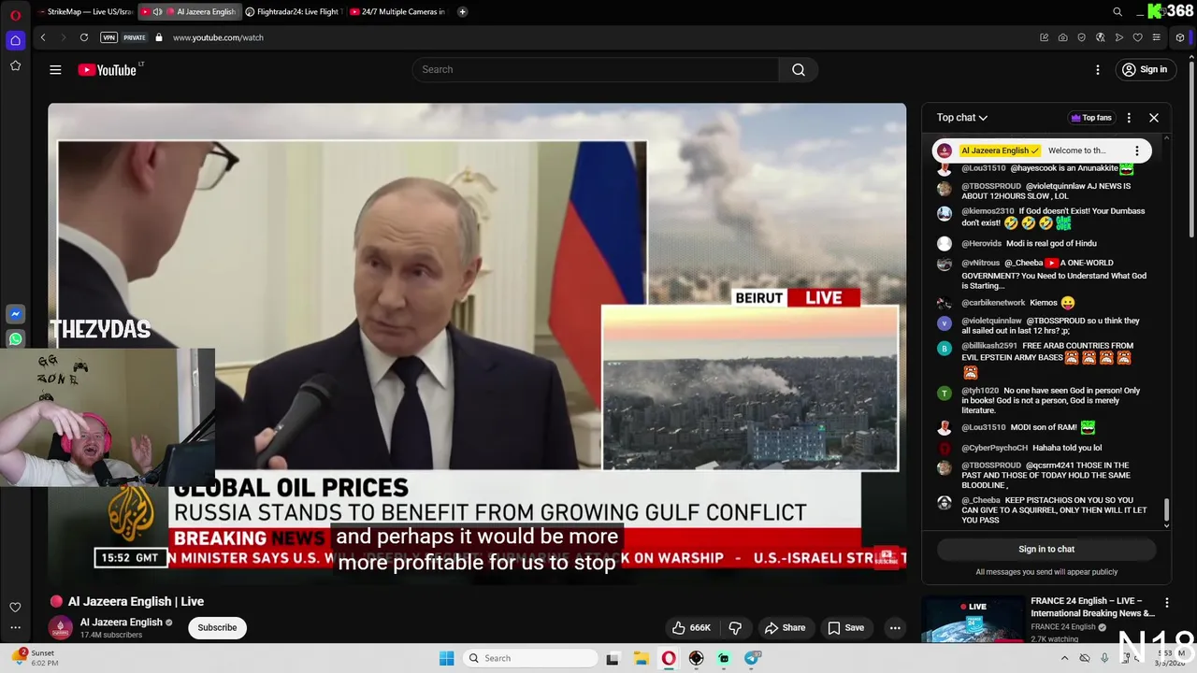Viewport: 1197px width, 673px height.
Task: Open the Opera main menu icon
Action: tap(15, 15)
